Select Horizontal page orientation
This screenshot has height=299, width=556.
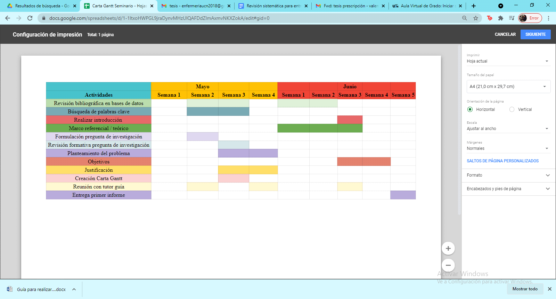point(470,110)
